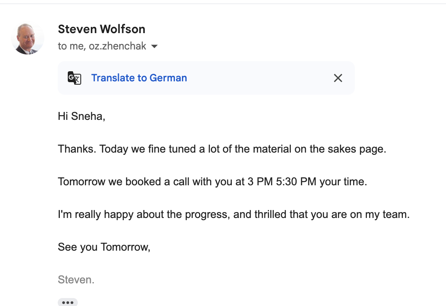This screenshot has width=446, height=306.
Task: Click the "Hi Sneha," greeting line
Action: (x=82, y=116)
